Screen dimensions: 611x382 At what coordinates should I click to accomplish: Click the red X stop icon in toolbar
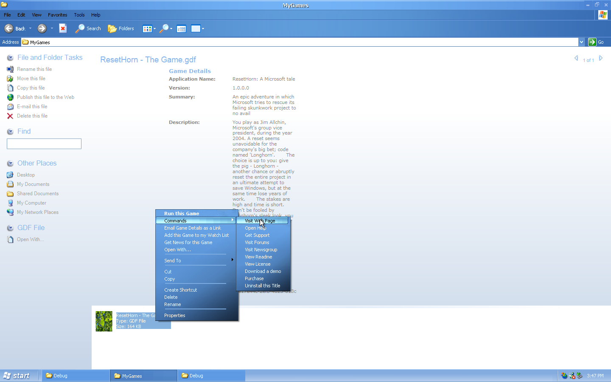[x=63, y=28]
